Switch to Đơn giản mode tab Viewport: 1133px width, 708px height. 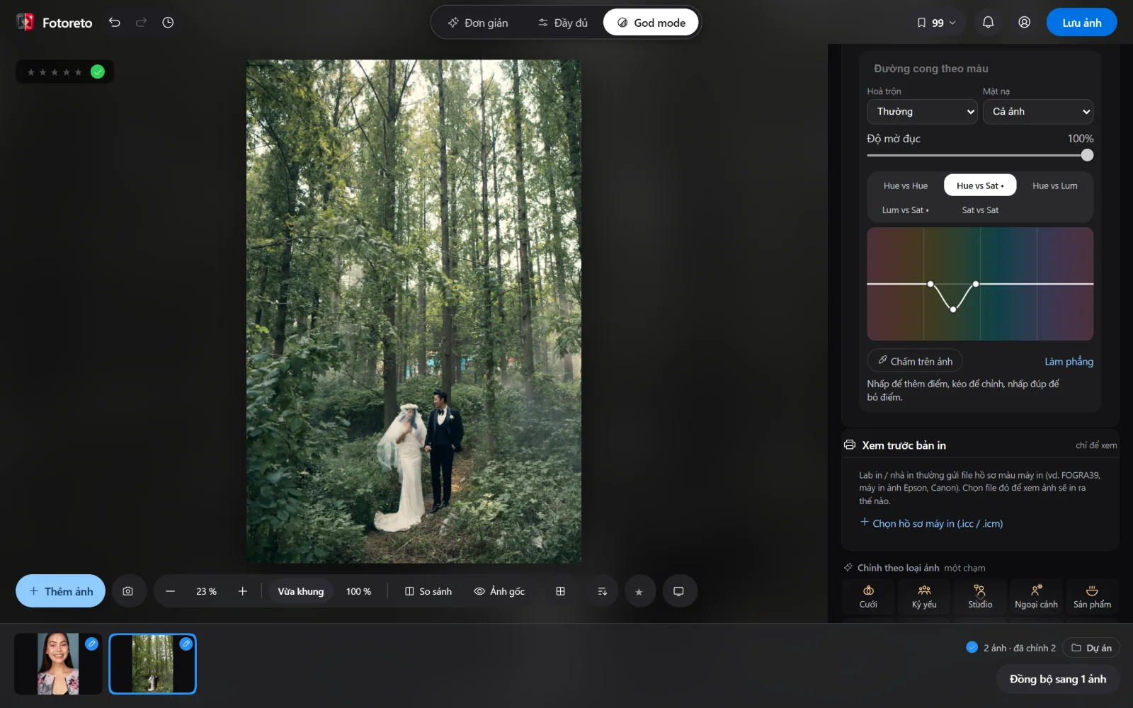tap(478, 23)
